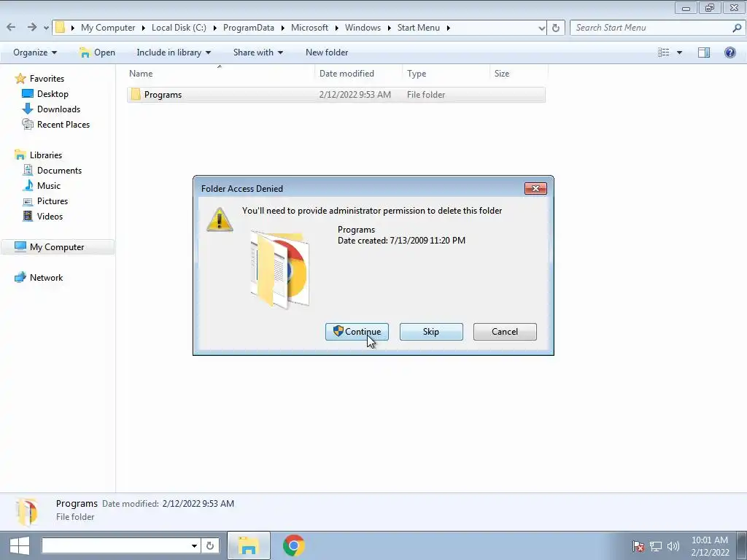
Task: Open Action Center flag tray icon
Action: click(x=638, y=546)
